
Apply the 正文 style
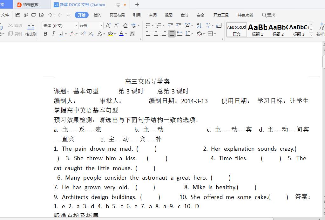pos(237,30)
